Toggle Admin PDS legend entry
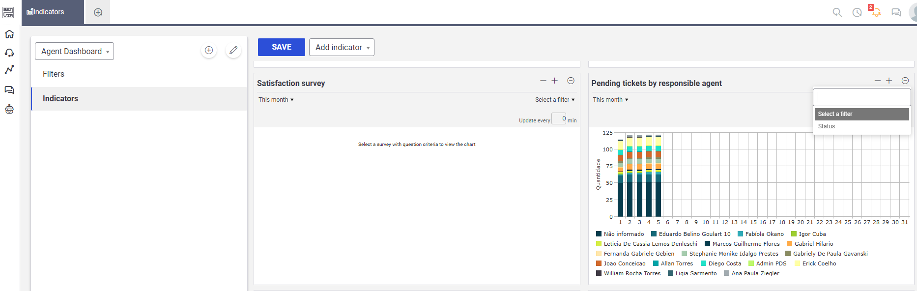 coord(767,263)
